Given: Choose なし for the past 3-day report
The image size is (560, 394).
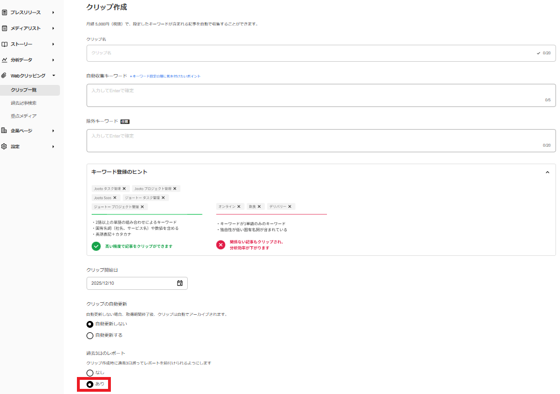Looking at the screenshot, I should click(90, 372).
